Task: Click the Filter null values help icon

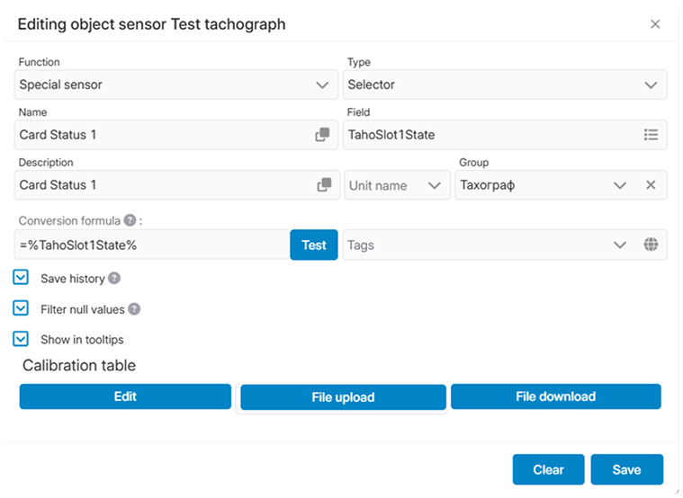Action: coord(134,309)
